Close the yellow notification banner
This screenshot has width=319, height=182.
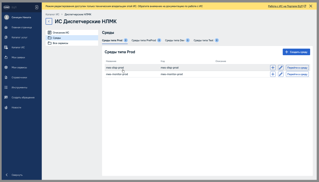(310, 6)
